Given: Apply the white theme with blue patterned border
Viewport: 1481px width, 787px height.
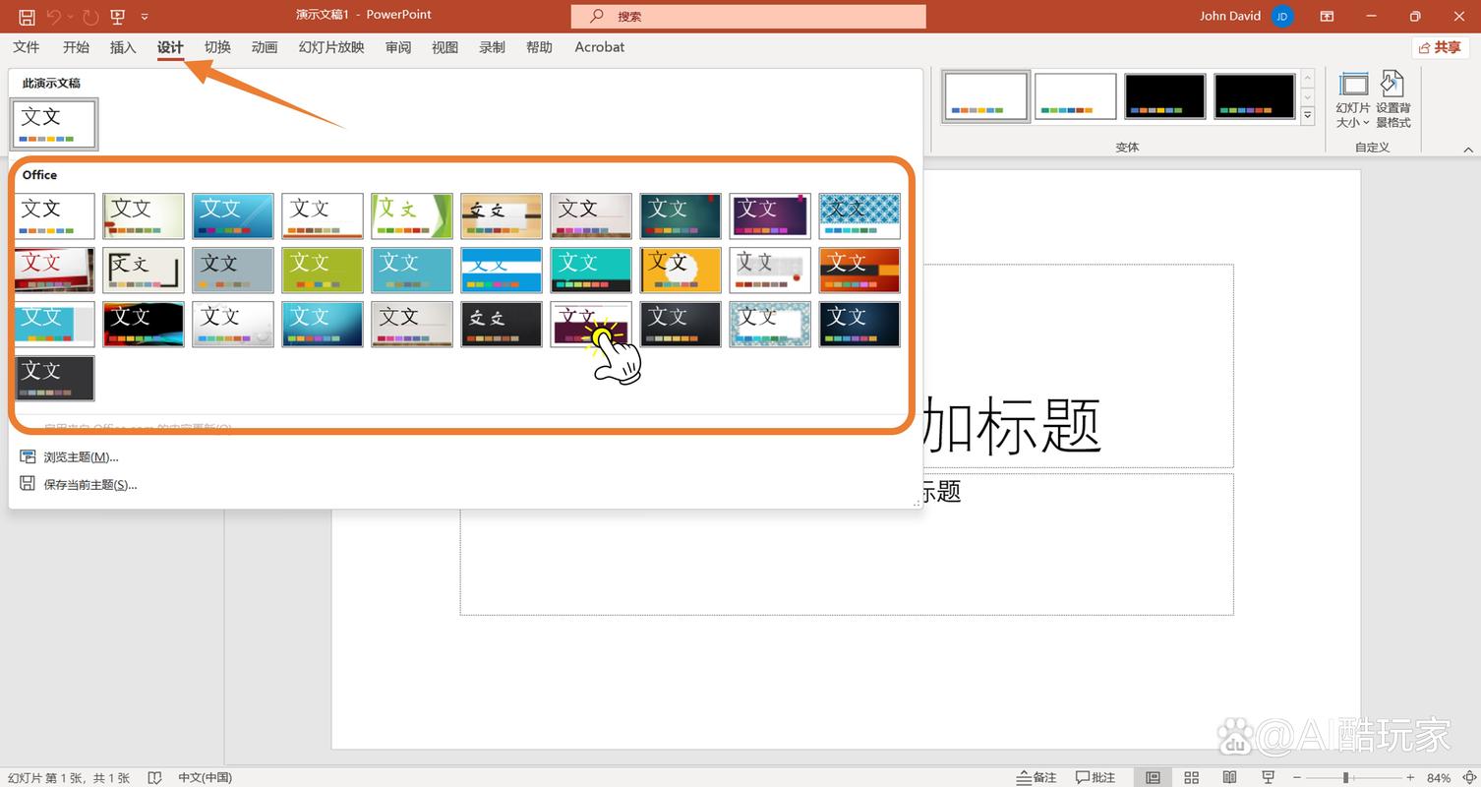Looking at the screenshot, I should pos(770,324).
